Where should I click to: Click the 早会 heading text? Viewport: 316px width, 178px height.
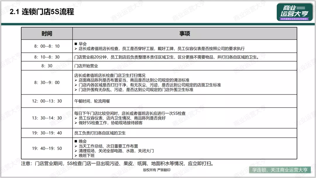pyautogui.click(x=83, y=44)
